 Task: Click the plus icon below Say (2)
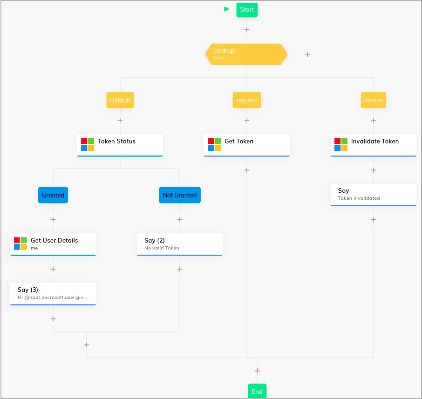tap(180, 269)
